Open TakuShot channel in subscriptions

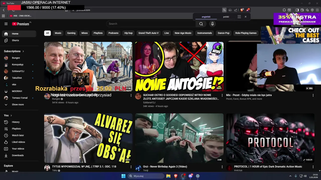tap(19, 78)
